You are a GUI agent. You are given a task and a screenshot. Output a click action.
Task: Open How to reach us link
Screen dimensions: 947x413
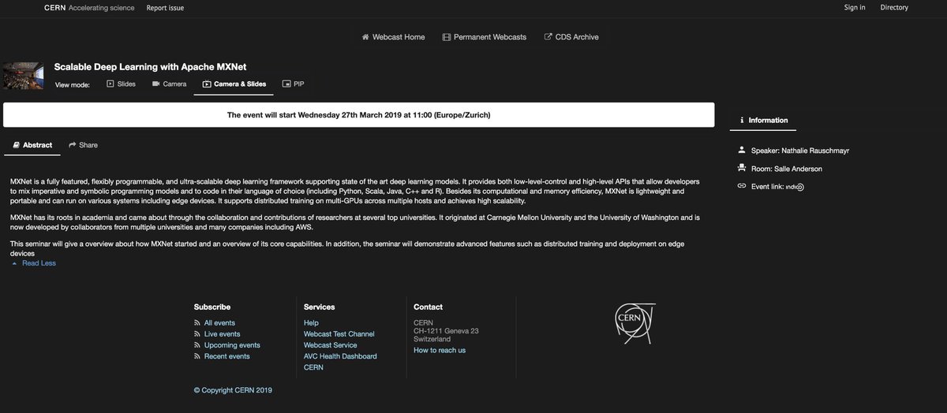[x=440, y=350]
